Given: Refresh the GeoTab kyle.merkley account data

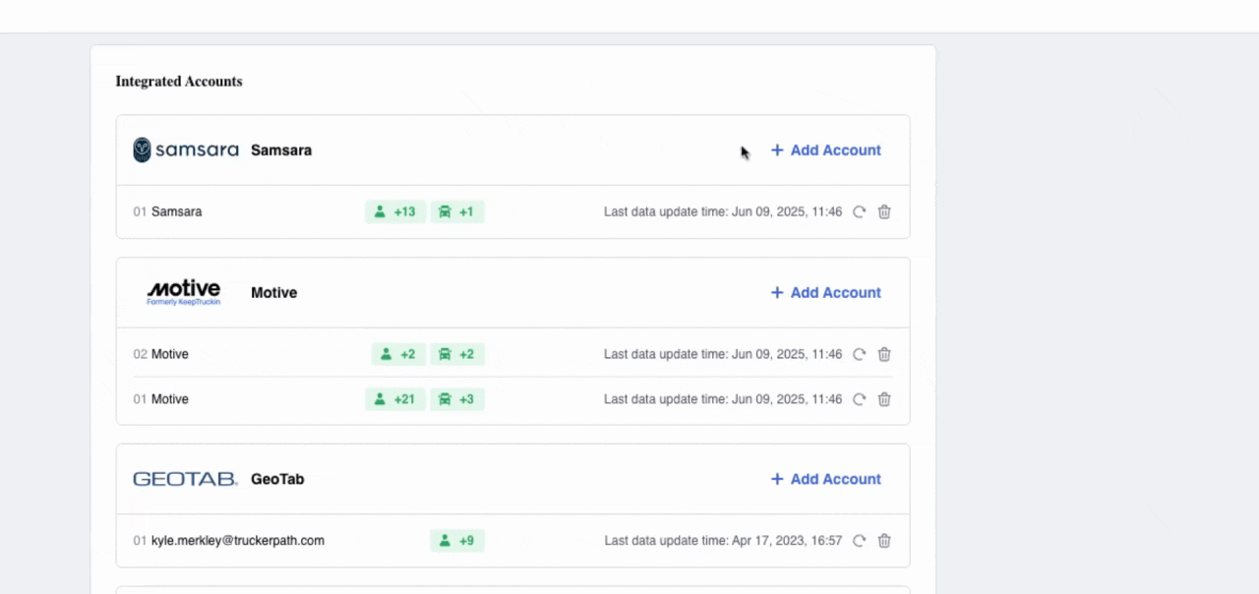Looking at the screenshot, I should (x=859, y=541).
